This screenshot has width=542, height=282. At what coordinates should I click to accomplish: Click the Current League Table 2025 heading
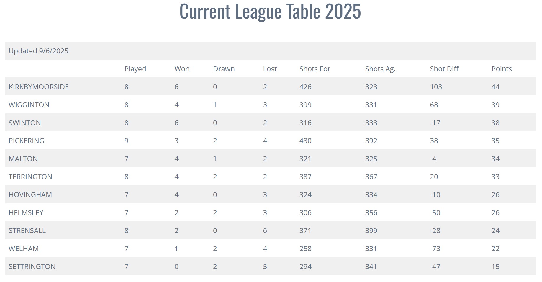pyautogui.click(x=270, y=12)
